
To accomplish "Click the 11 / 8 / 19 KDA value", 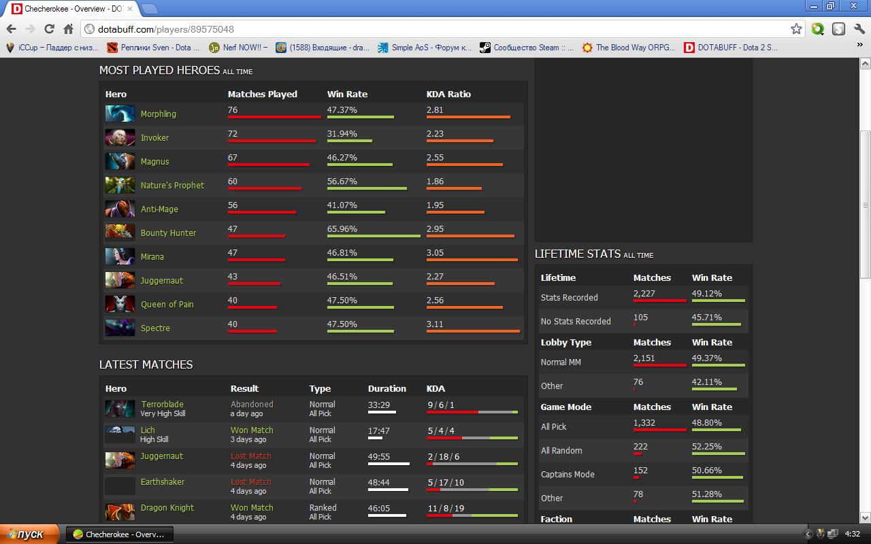I will (x=446, y=507).
